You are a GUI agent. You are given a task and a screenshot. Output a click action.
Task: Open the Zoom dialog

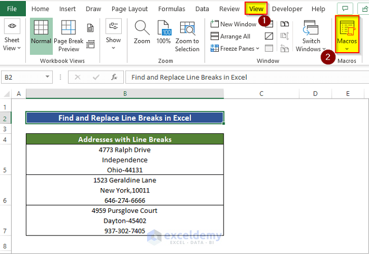click(x=142, y=33)
